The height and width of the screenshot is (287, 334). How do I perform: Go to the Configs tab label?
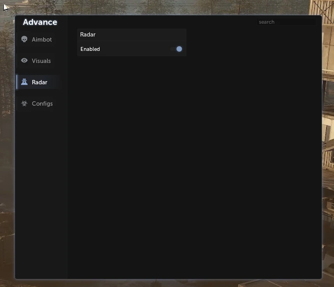pyautogui.click(x=42, y=104)
